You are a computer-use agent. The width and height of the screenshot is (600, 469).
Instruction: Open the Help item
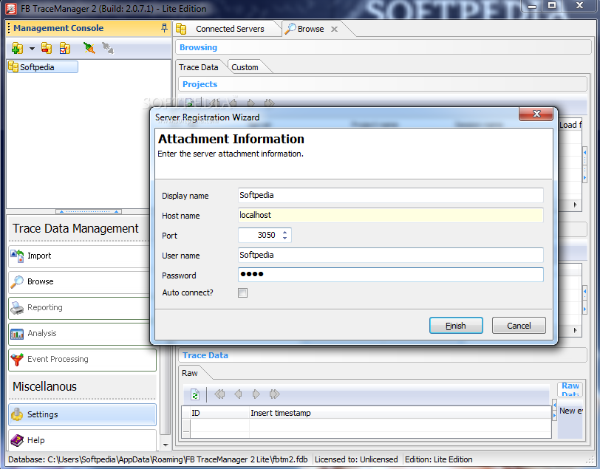pyautogui.click(x=82, y=440)
